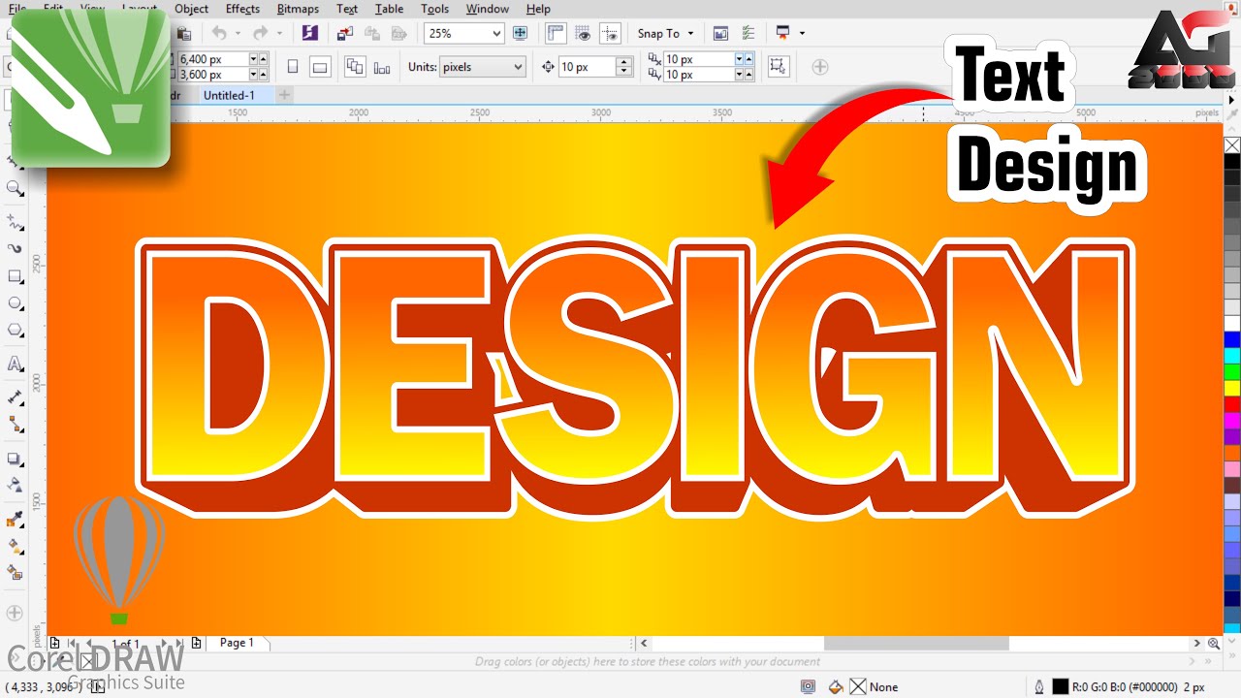Add new document tab with plus button

point(284,95)
